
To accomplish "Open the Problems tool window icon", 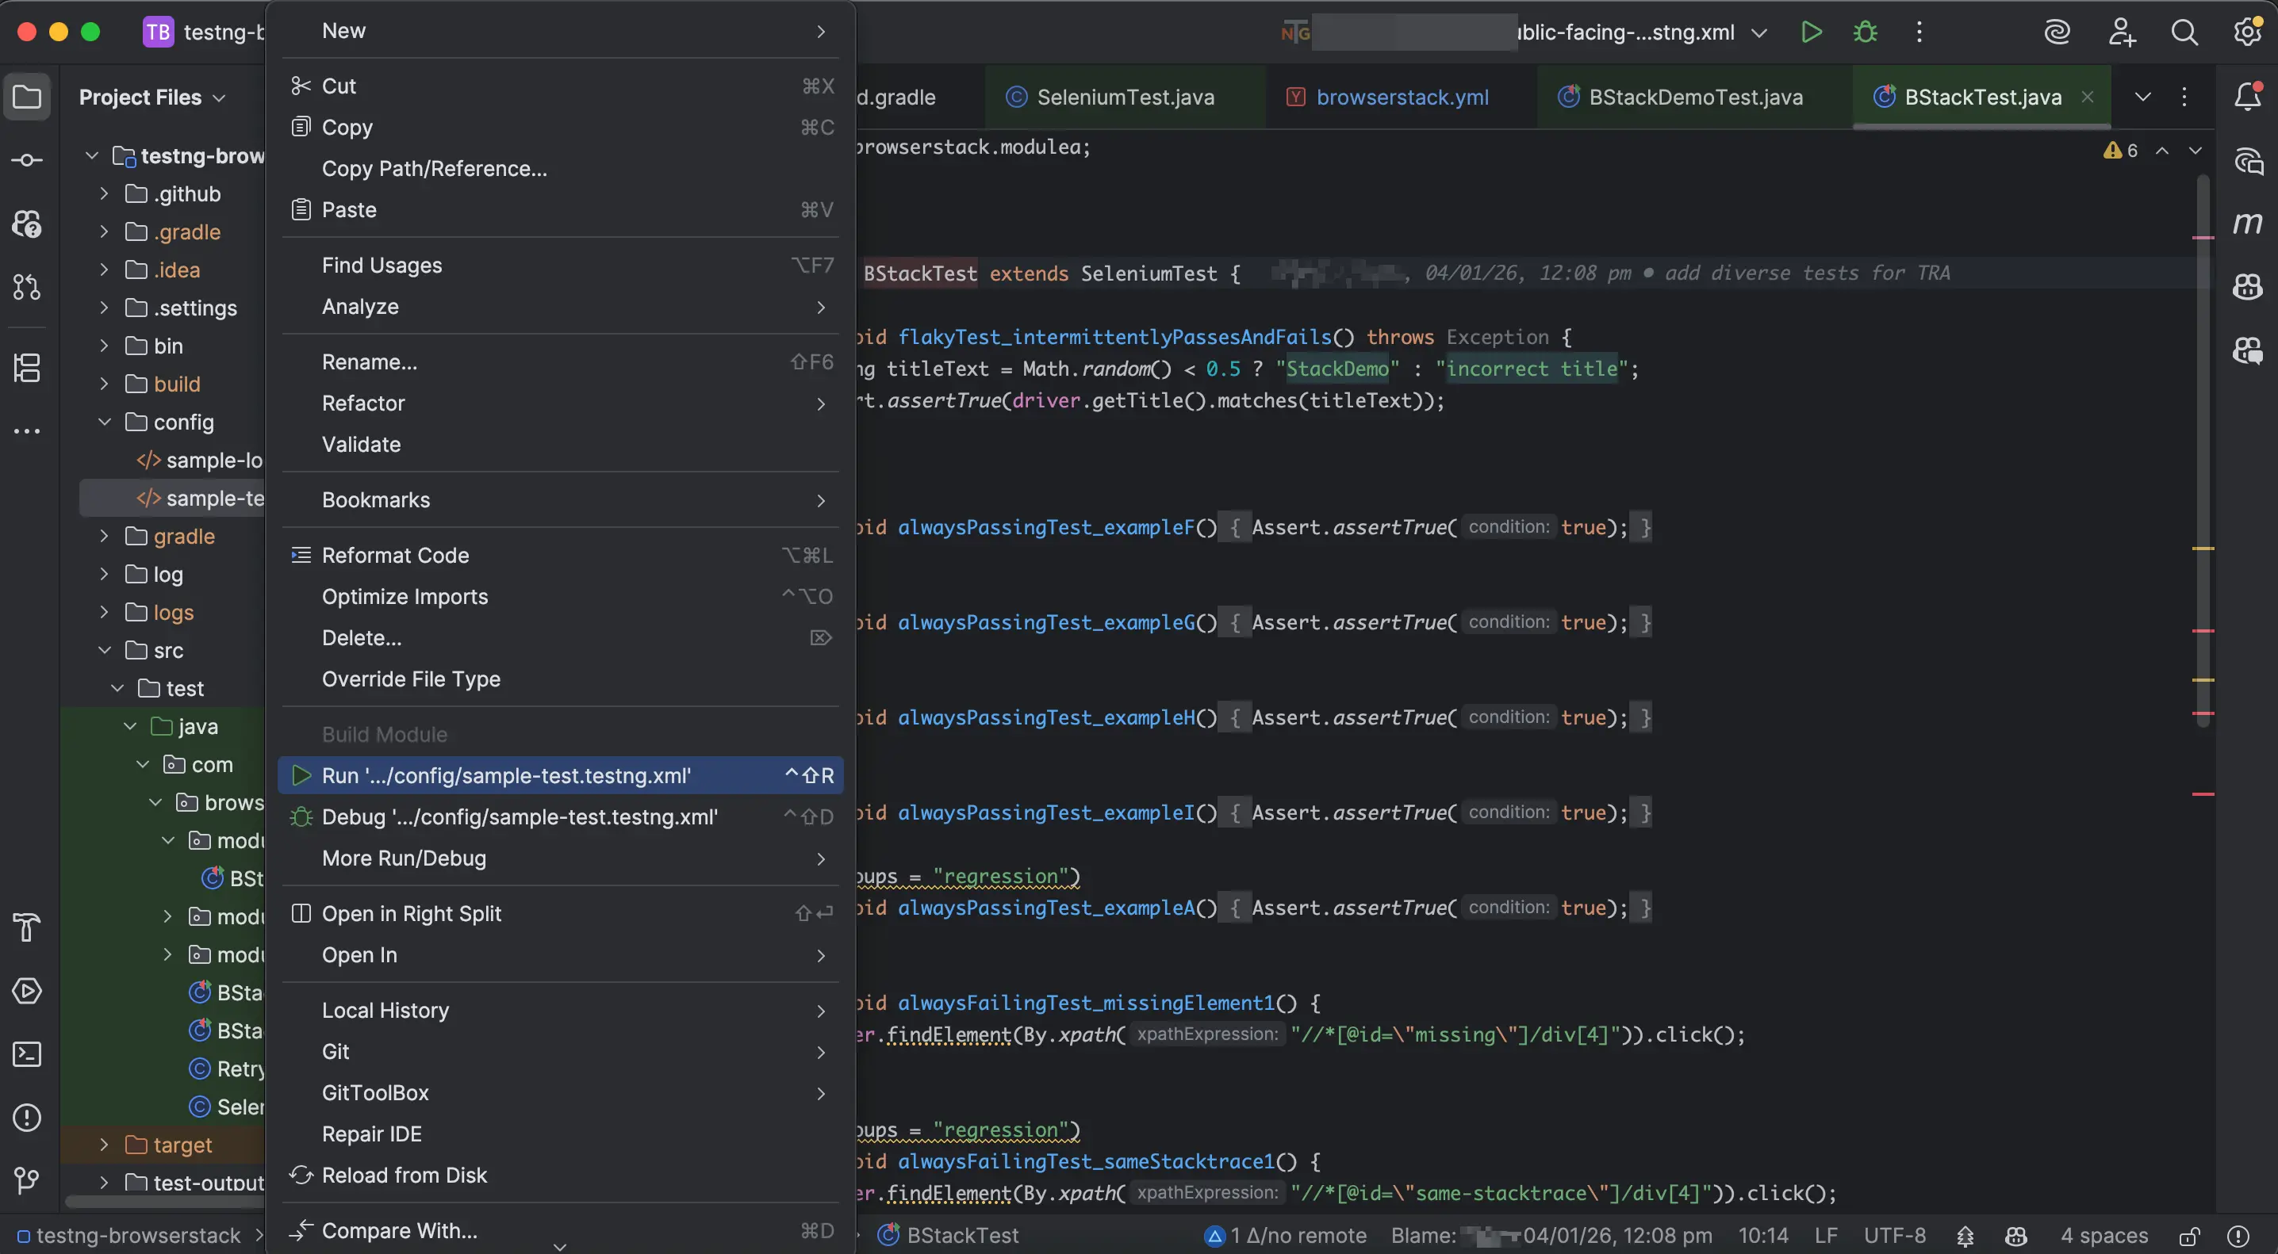I will tap(28, 1118).
